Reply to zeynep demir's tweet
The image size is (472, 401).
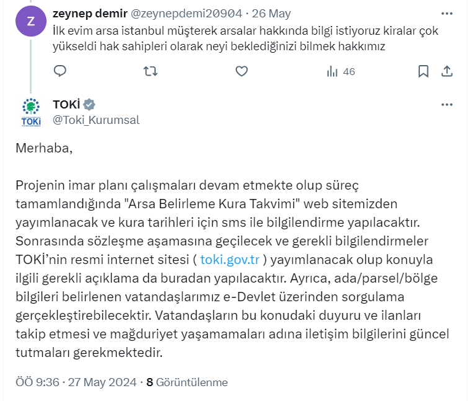[x=60, y=71]
